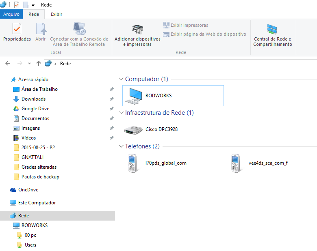Viewport: 317px width, 251px height.
Task: Select OneDrive in the navigation pane
Action: (24, 190)
